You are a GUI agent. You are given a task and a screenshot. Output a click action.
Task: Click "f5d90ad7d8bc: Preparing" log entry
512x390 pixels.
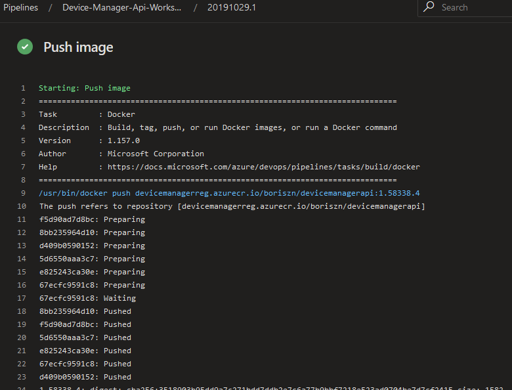click(91, 219)
